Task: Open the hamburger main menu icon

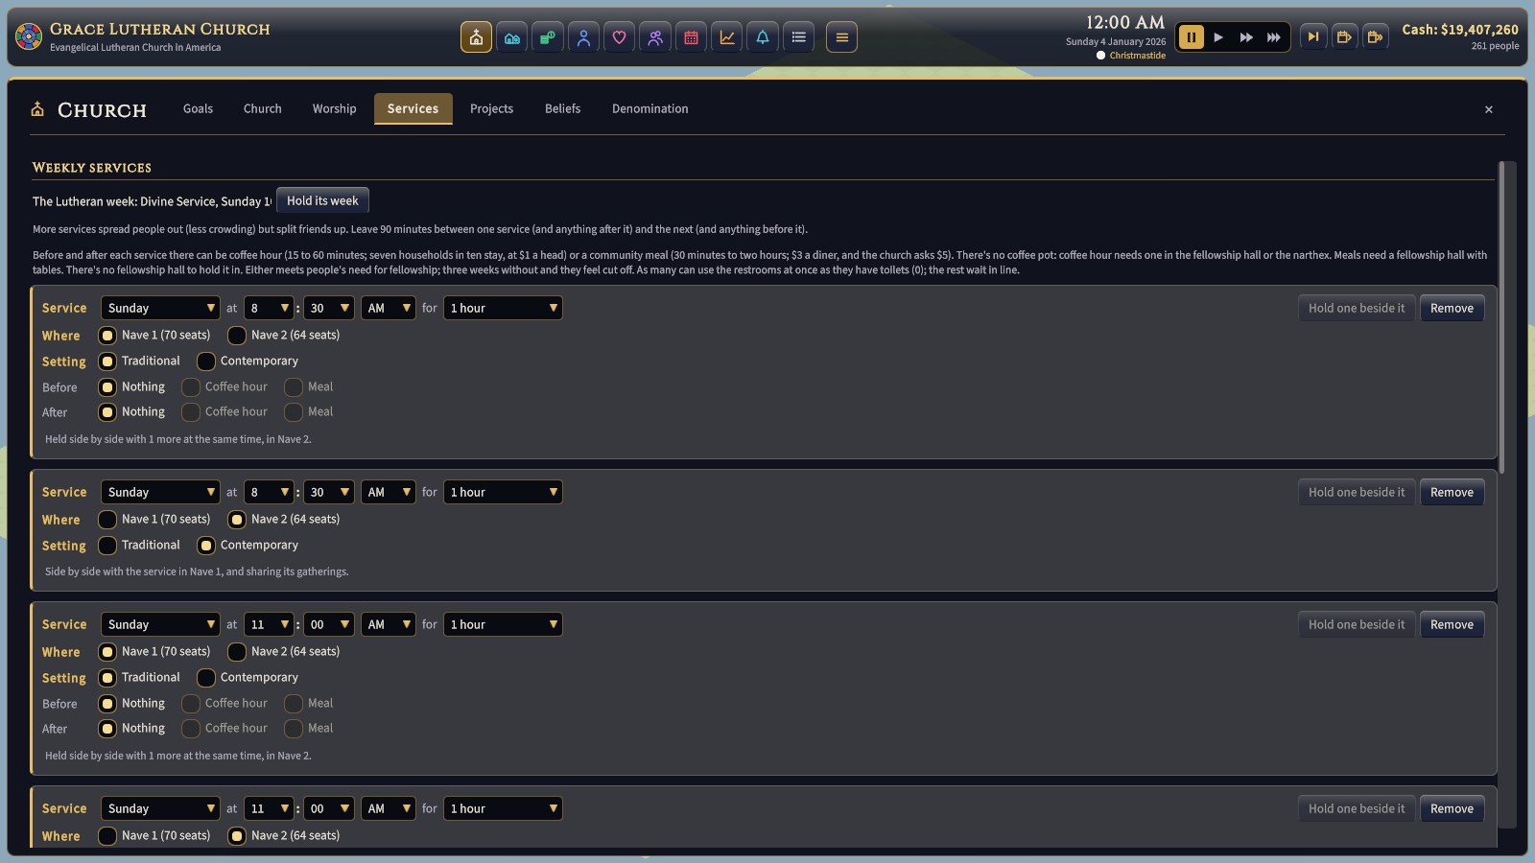Action: point(841,37)
